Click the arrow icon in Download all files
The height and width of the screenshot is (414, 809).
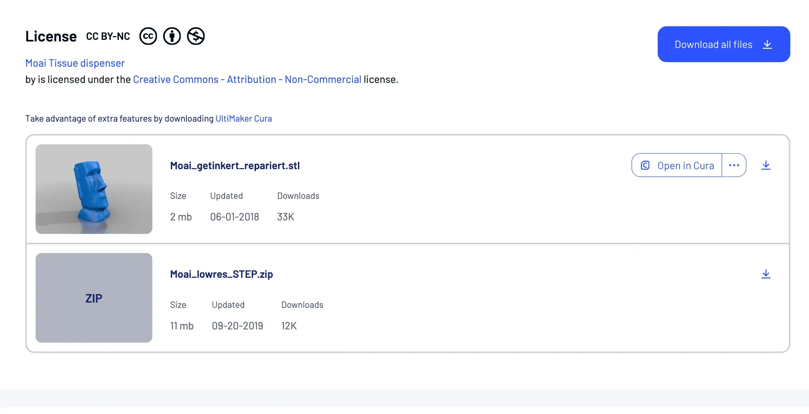coord(767,44)
